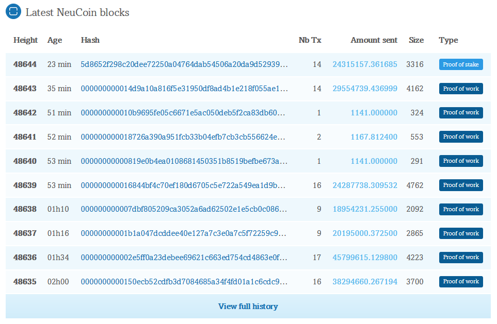Select amount 1141.000000 in block 48642 row
Viewport: 497px width, 324px height.
click(x=374, y=113)
